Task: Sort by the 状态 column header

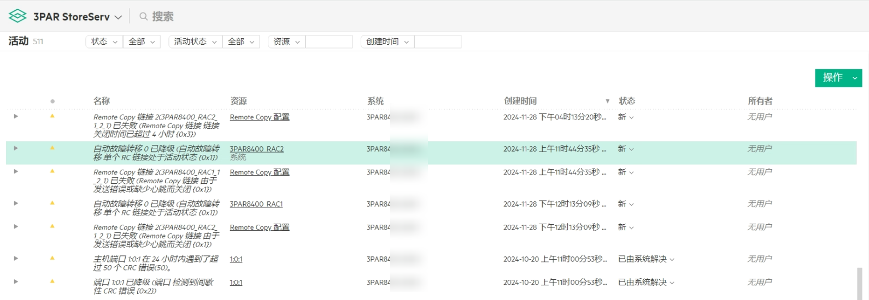Action: [x=627, y=101]
